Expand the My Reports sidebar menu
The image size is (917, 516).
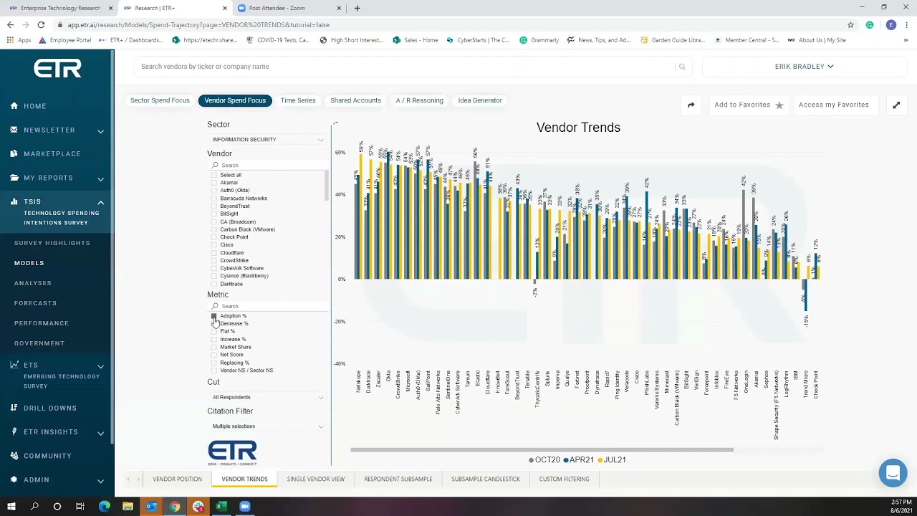click(x=100, y=178)
